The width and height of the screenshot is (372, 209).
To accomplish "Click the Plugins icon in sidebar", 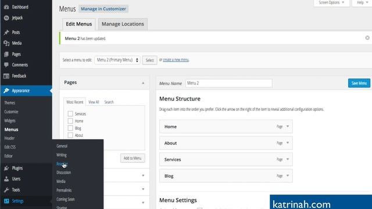I will point(6,168).
